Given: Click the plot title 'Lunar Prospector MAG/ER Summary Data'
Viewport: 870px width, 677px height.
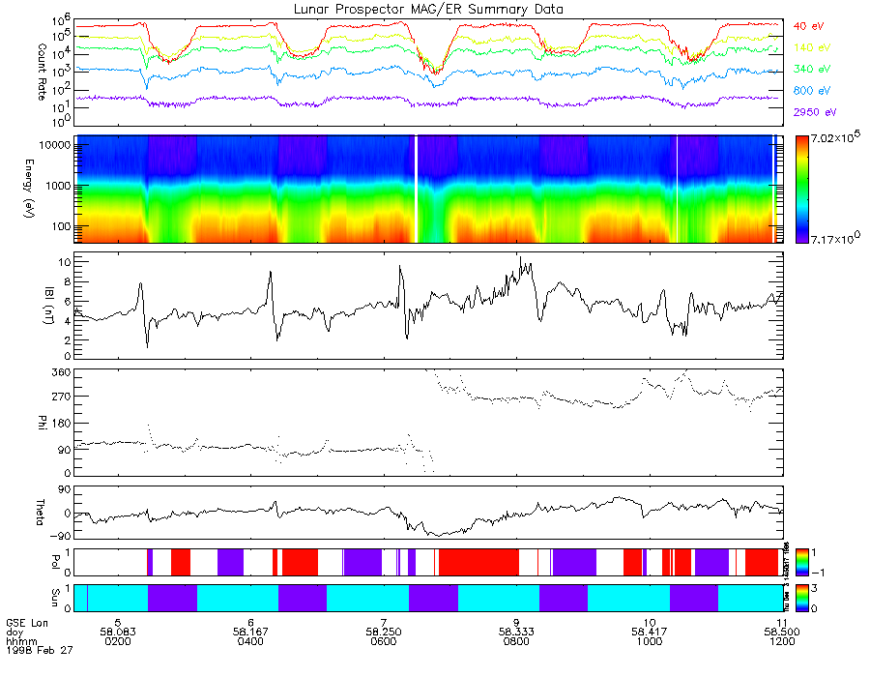Looking at the screenshot, I should click(428, 10).
